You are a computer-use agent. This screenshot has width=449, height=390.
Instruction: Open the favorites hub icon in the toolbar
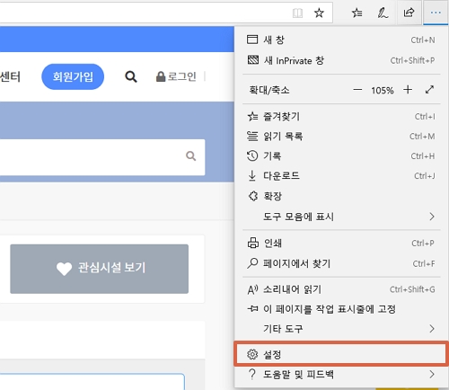click(x=357, y=13)
